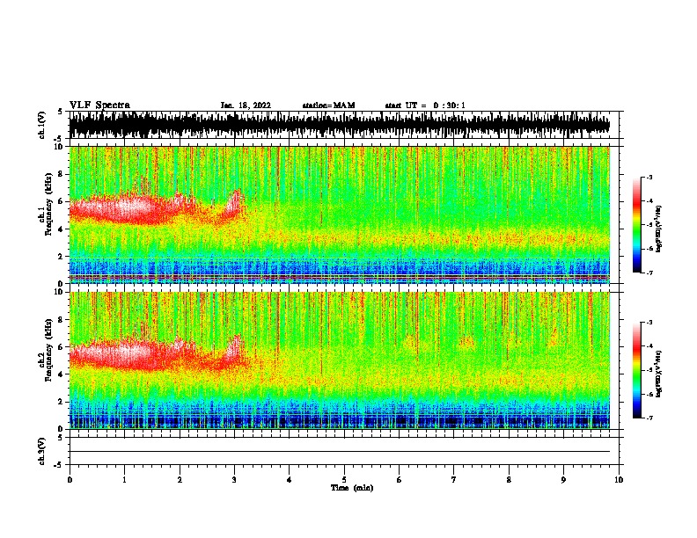The height and width of the screenshot is (538, 697).
Task: Click time axis tick label "8"
Action: (509, 480)
